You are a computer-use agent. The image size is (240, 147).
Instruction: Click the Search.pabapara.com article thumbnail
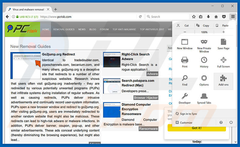(112, 86)
